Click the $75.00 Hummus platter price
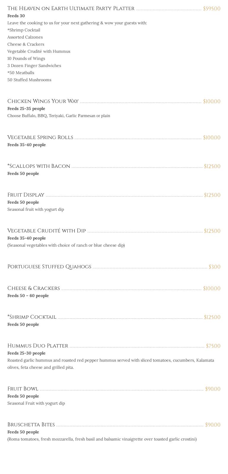The width and height of the screenshot is (228, 474). 213,346
